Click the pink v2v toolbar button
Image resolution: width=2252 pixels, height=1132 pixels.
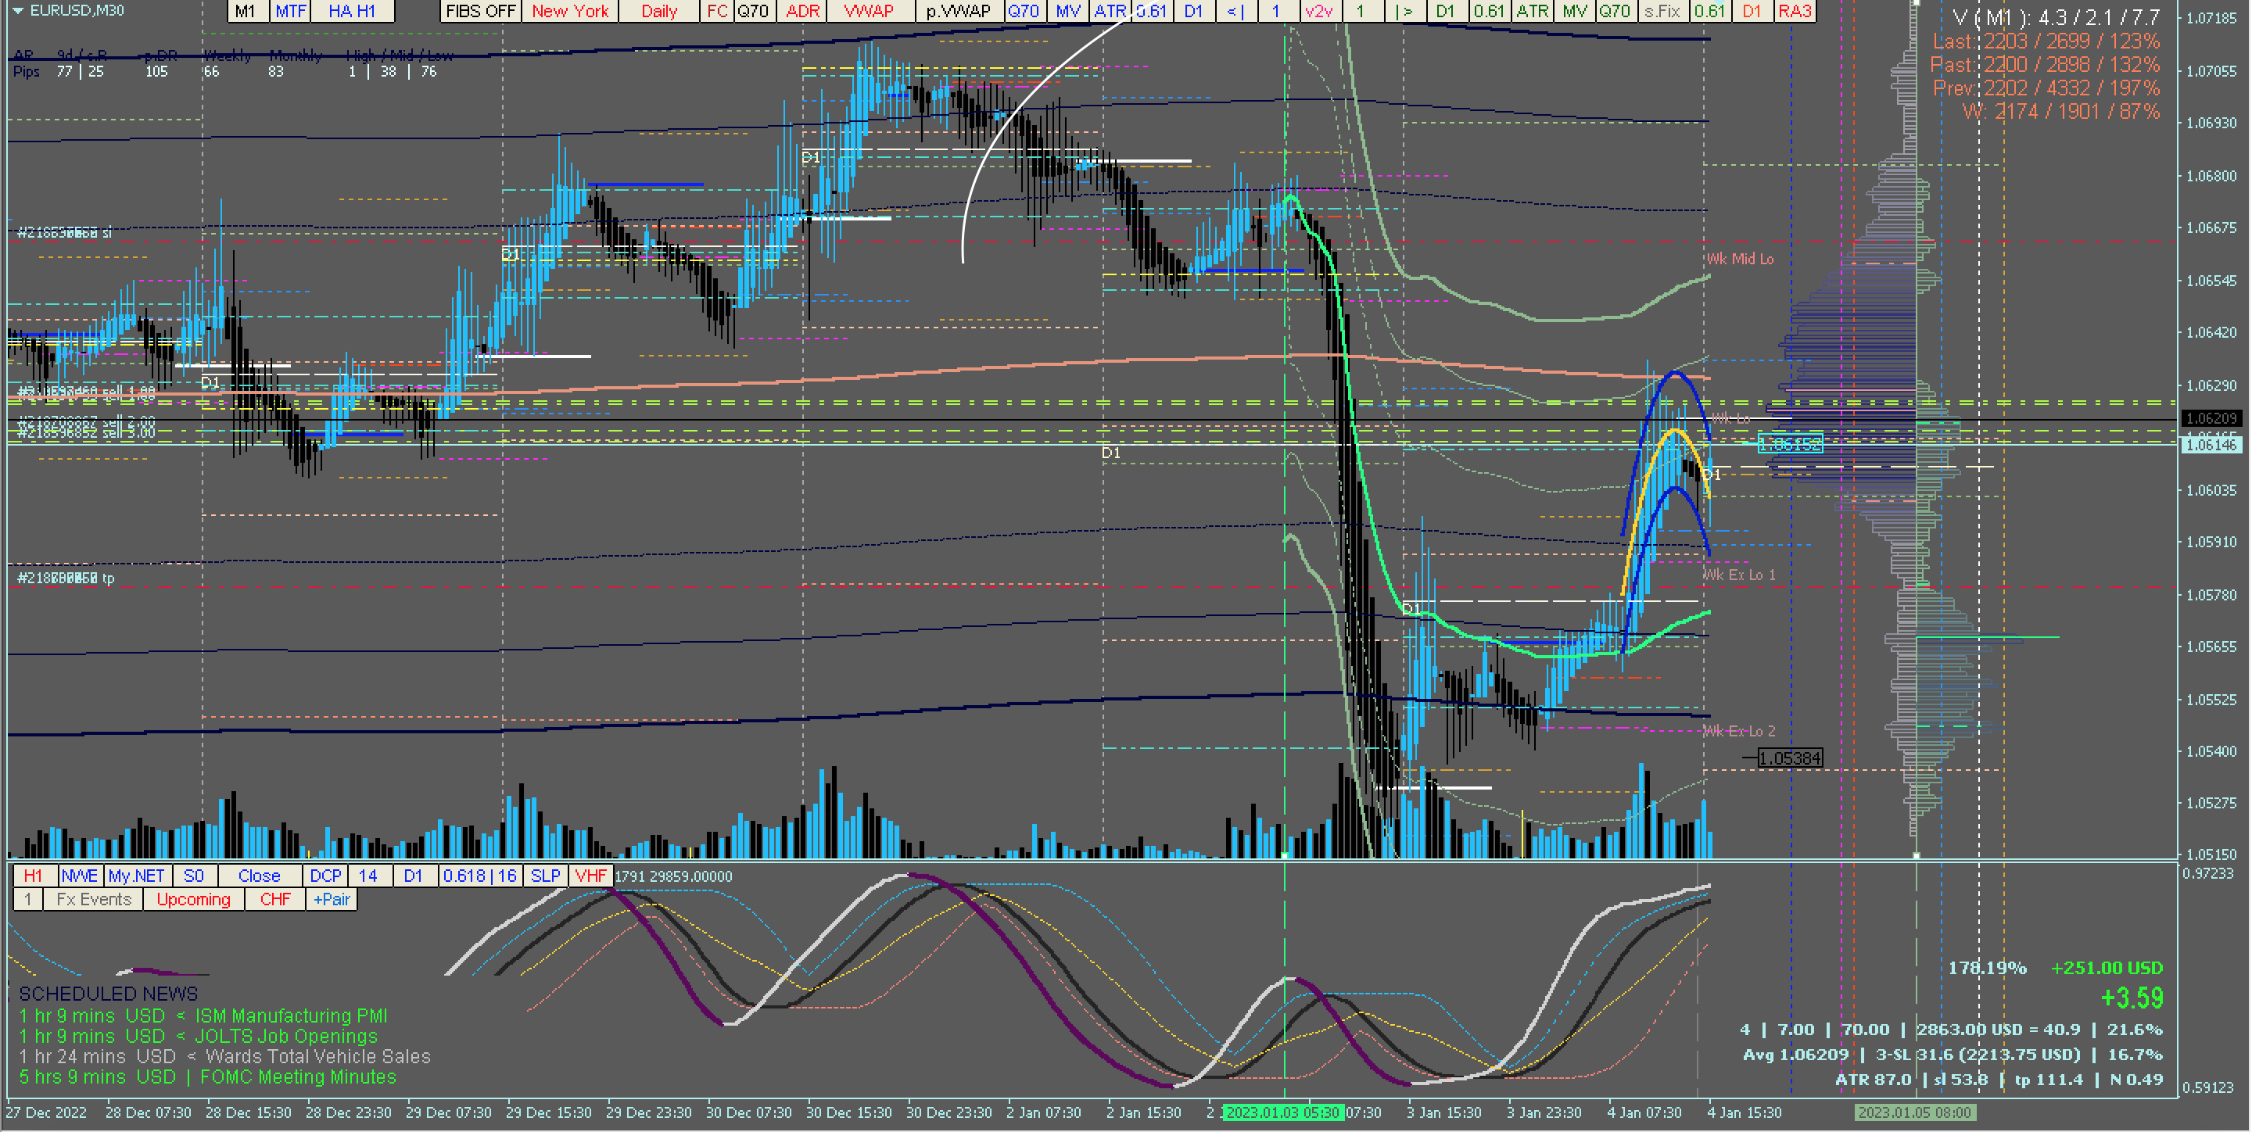1318,12
